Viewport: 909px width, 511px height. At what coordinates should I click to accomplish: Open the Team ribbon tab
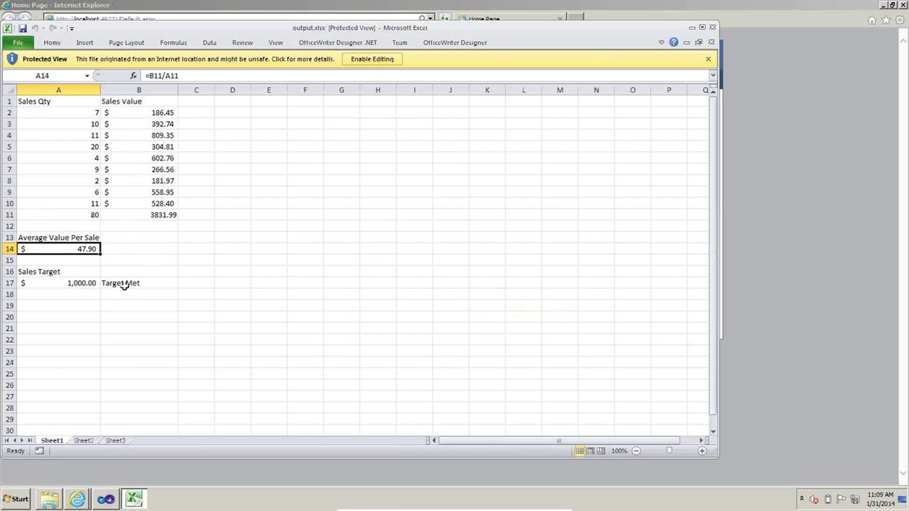(x=400, y=42)
